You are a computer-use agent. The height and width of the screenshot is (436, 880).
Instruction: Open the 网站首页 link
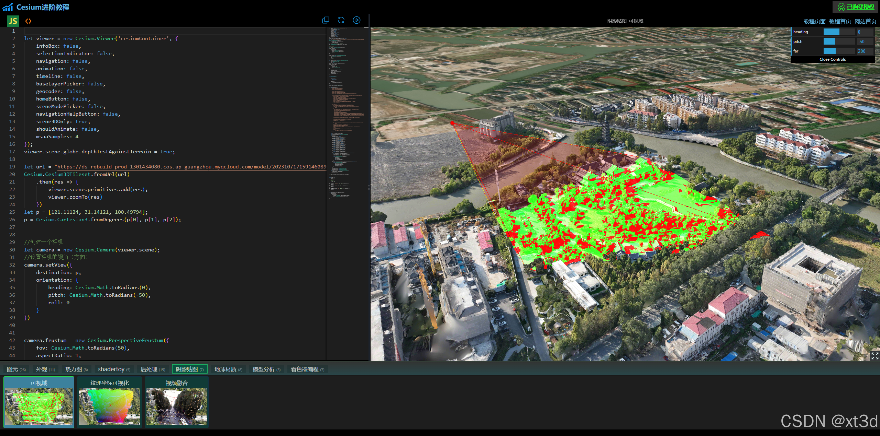(865, 21)
